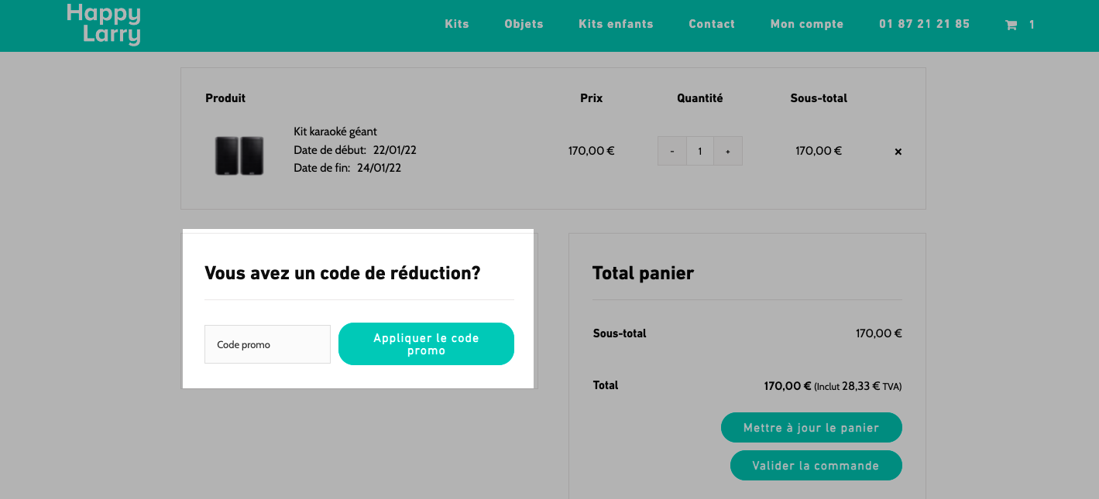Increase quantity with the plus button

(x=728, y=151)
